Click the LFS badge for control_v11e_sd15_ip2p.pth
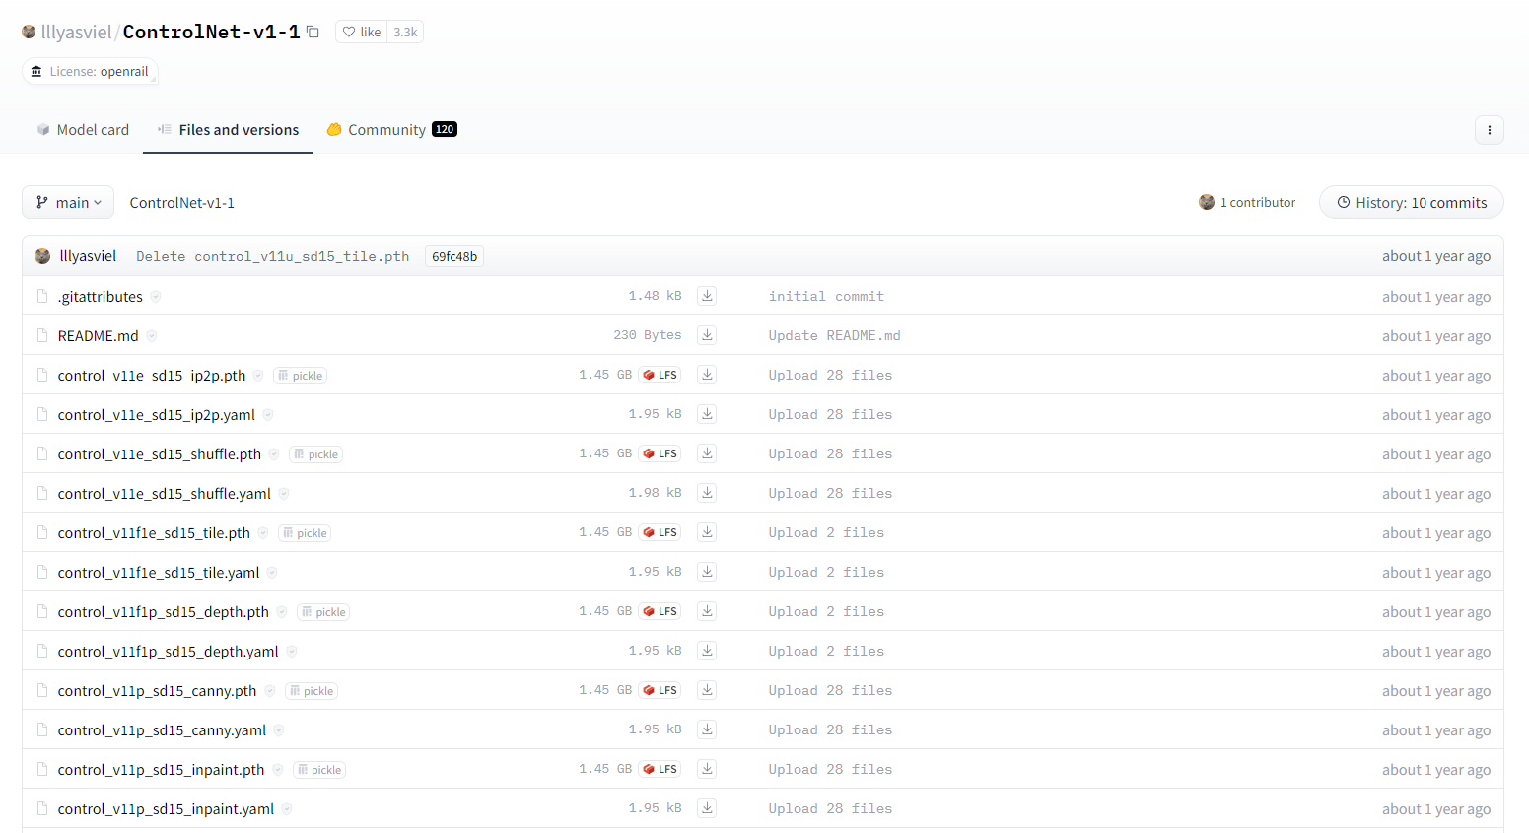1529x833 pixels. coord(660,375)
